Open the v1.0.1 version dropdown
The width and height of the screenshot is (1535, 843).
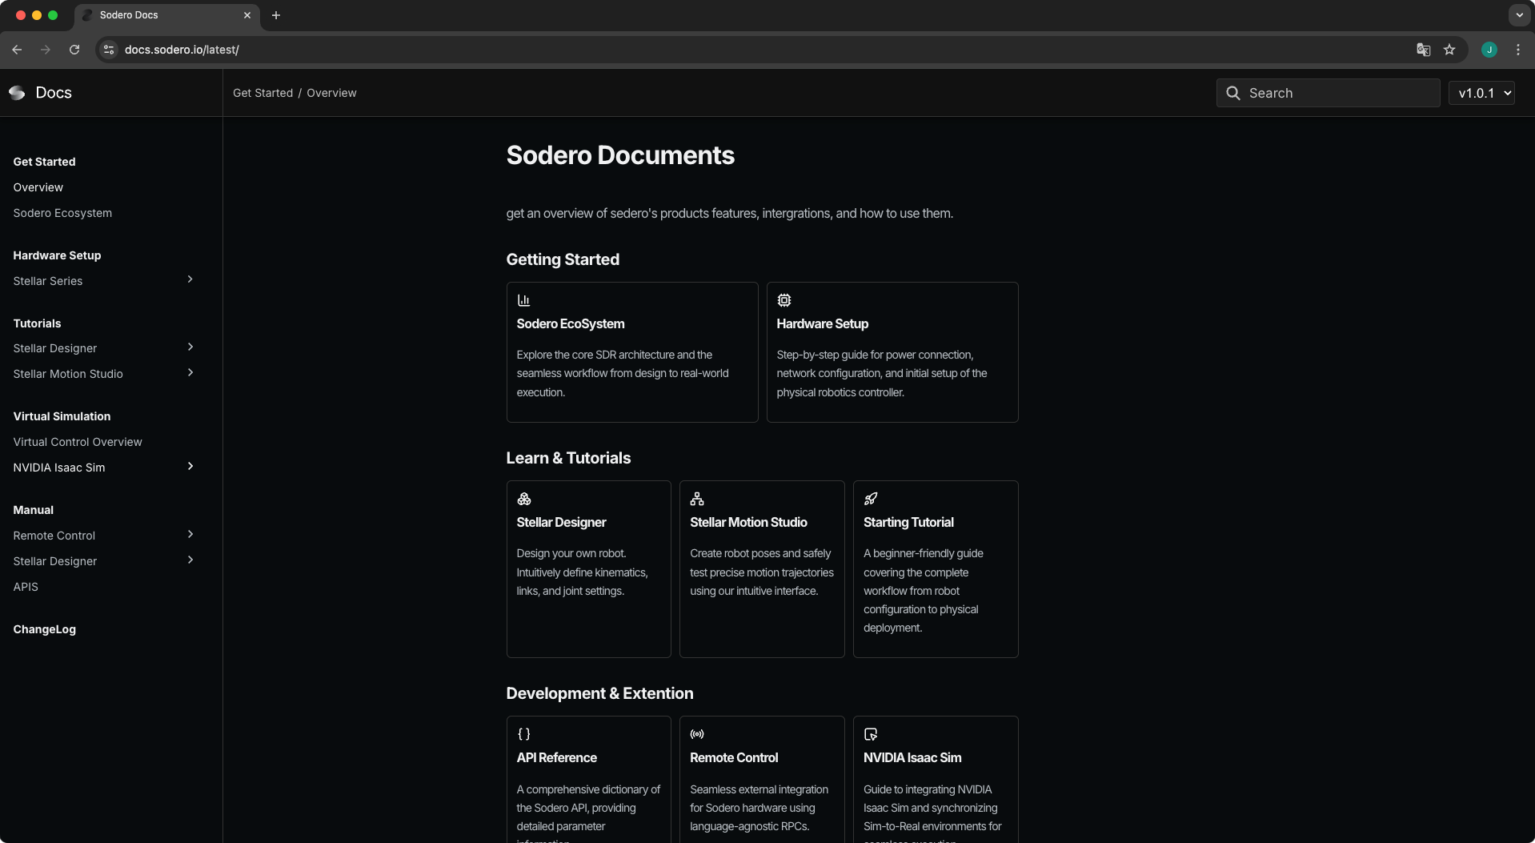1481,93
